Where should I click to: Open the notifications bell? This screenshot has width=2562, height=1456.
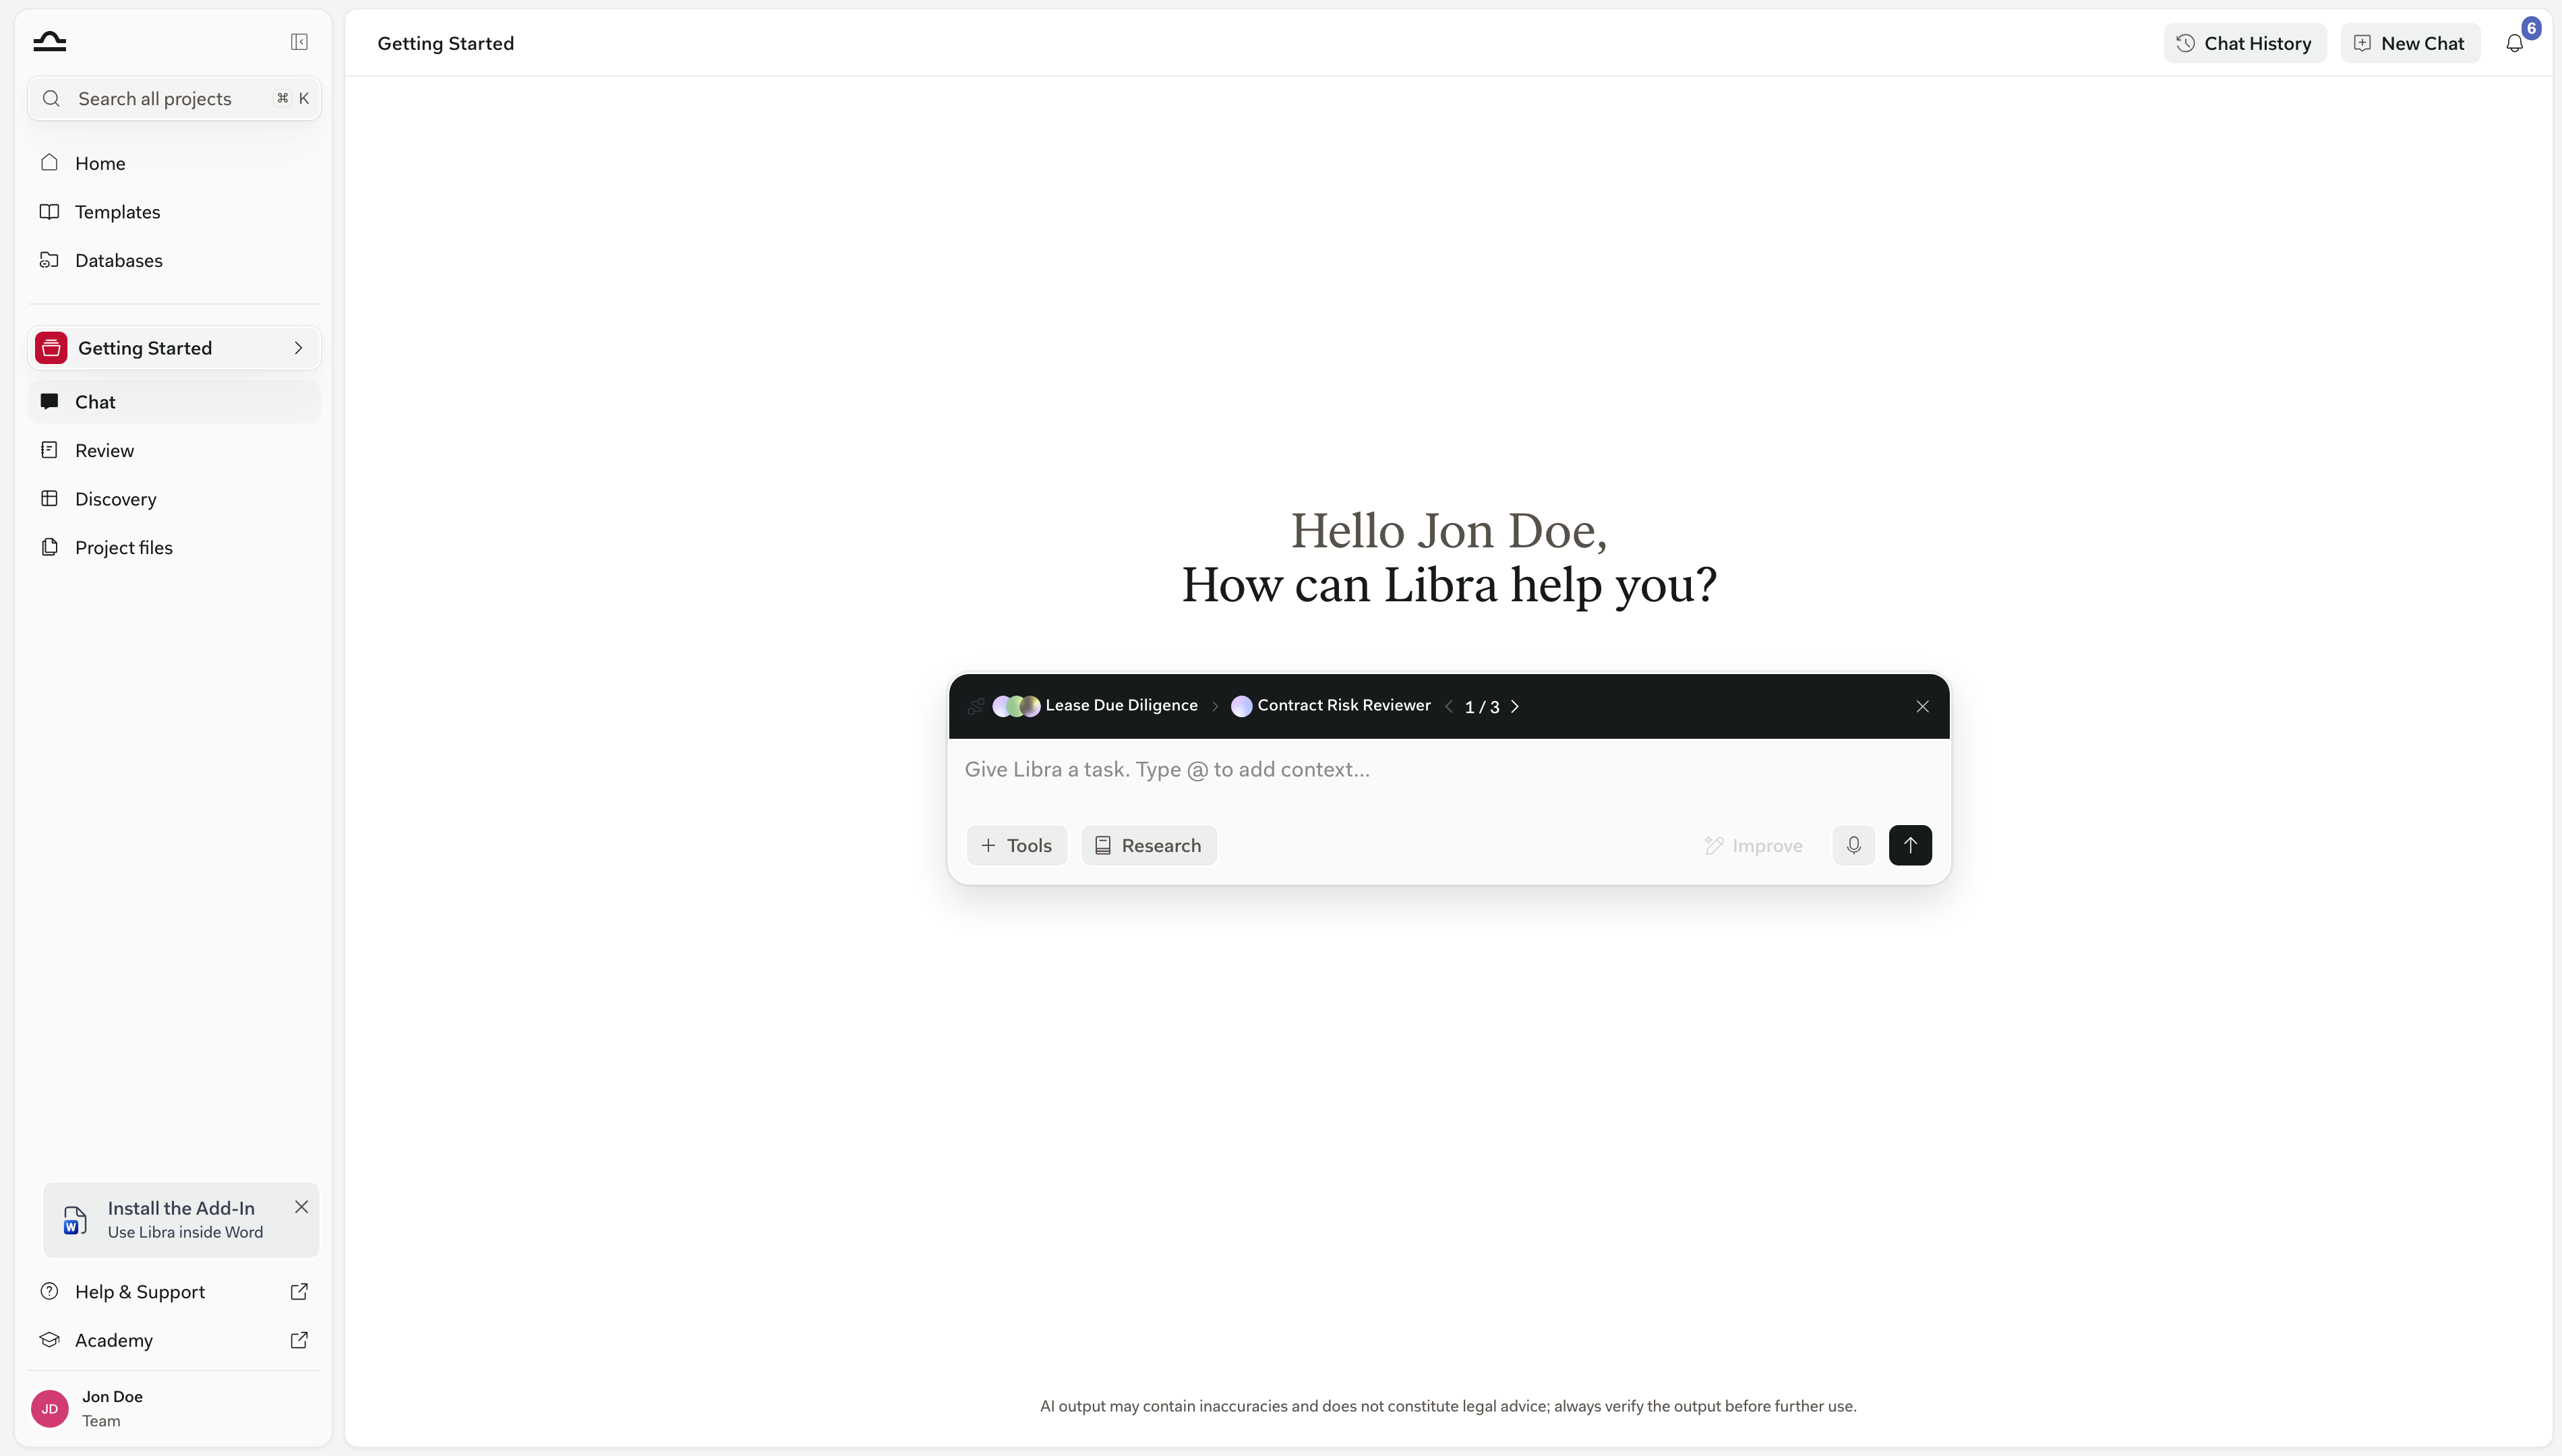click(x=2514, y=43)
